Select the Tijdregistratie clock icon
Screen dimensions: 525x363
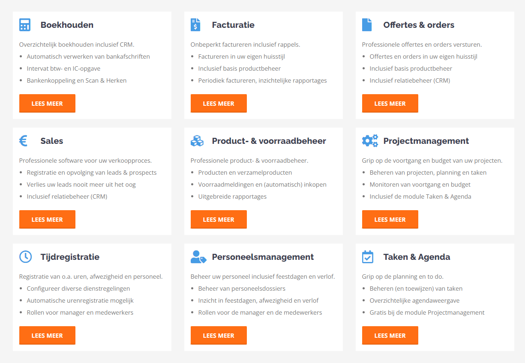[x=24, y=256]
